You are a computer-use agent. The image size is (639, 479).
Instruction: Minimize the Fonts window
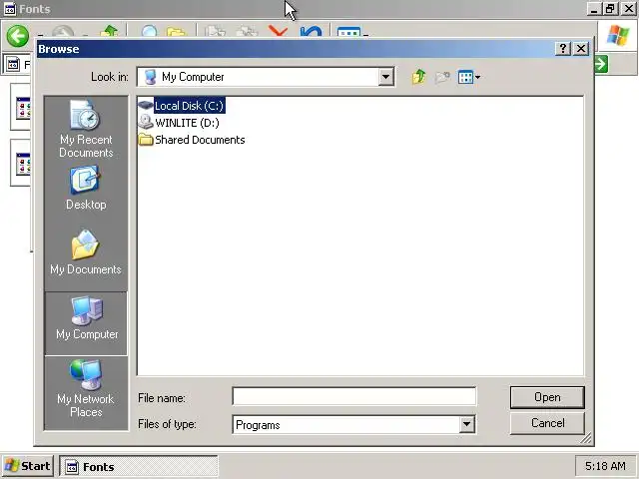click(x=594, y=9)
